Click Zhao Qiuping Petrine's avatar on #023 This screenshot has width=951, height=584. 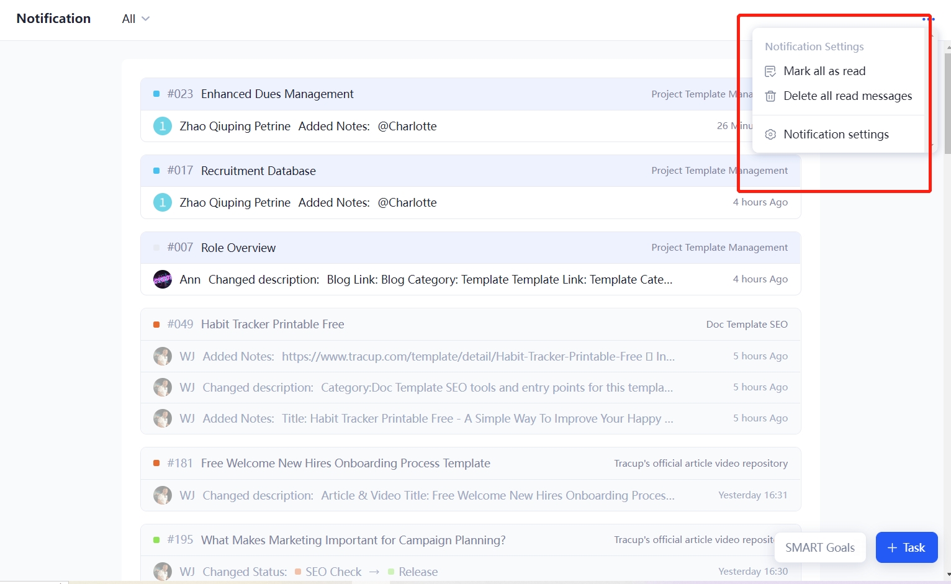162,125
